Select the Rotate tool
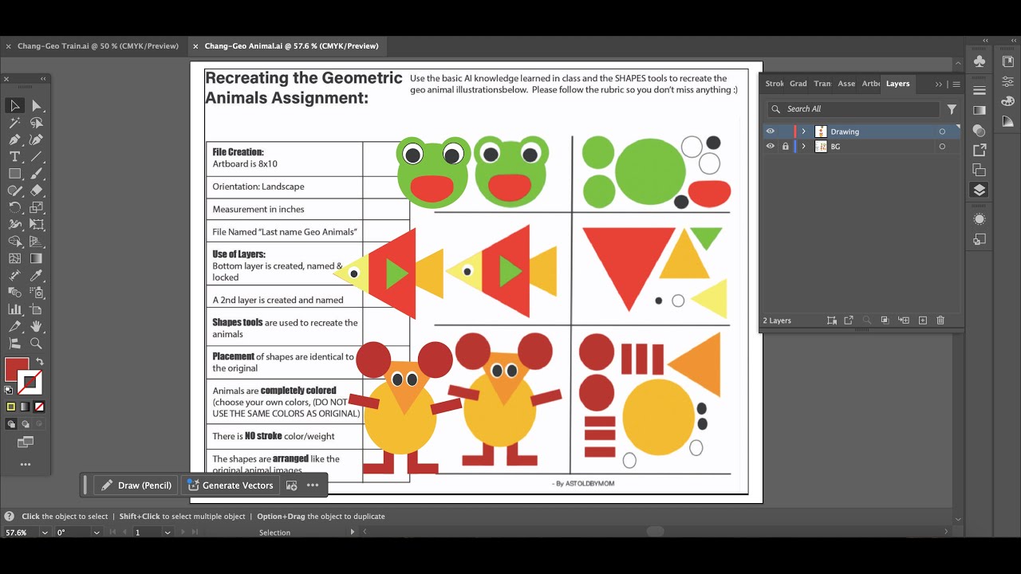Screen dimensions: 1021x574 14,207
